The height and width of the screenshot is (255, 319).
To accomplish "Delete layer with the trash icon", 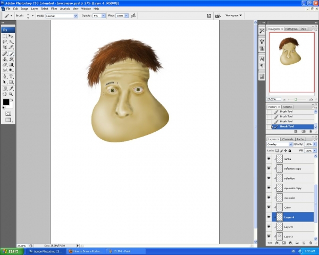I will [310, 243].
